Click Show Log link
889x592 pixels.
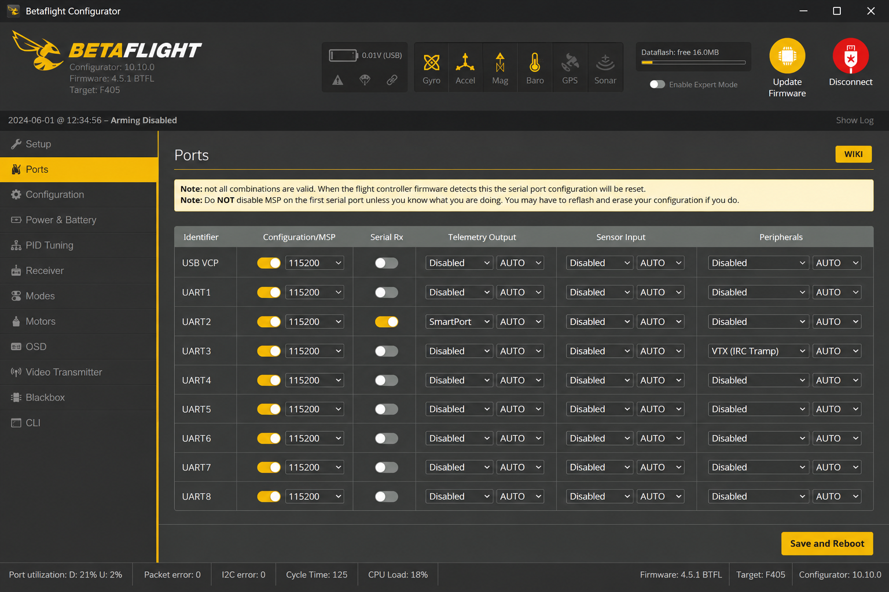(x=855, y=120)
